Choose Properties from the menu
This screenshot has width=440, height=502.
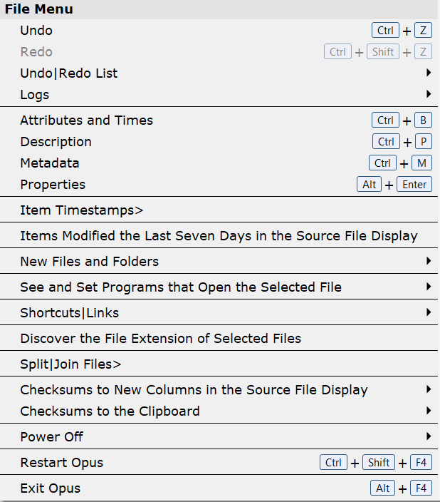(x=53, y=185)
